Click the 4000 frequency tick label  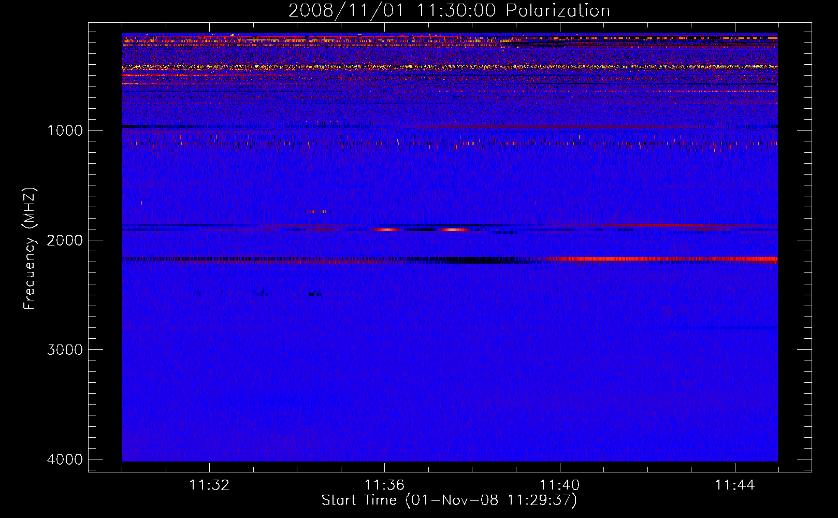click(65, 459)
